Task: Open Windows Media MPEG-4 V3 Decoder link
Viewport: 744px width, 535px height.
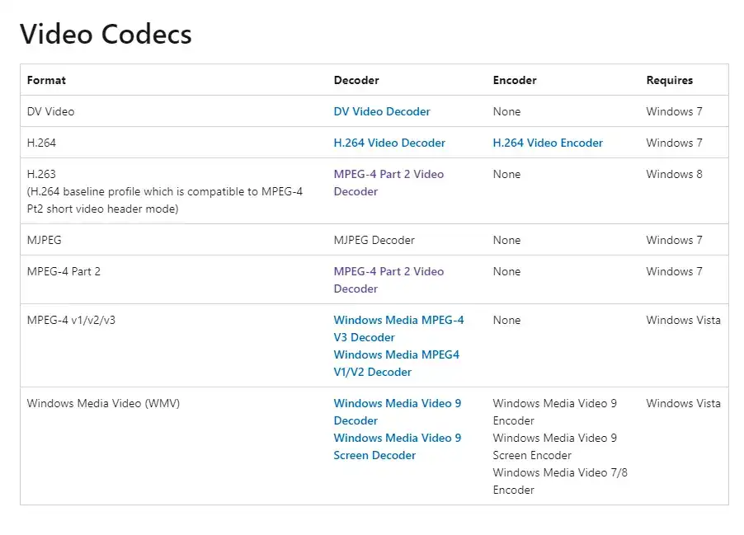Action: click(x=398, y=329)
